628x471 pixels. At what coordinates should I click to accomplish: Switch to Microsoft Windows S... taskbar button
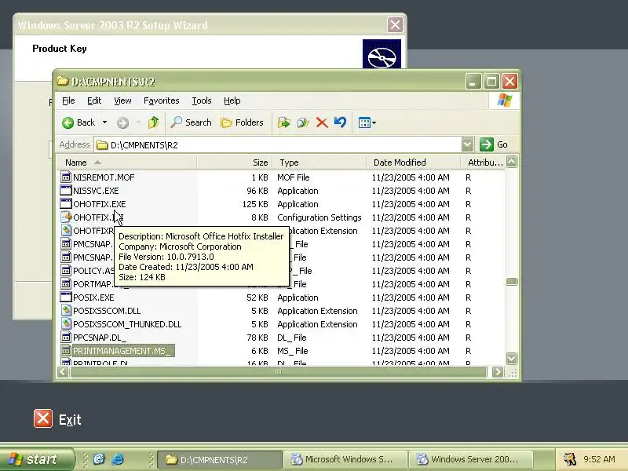click(345, 459)
